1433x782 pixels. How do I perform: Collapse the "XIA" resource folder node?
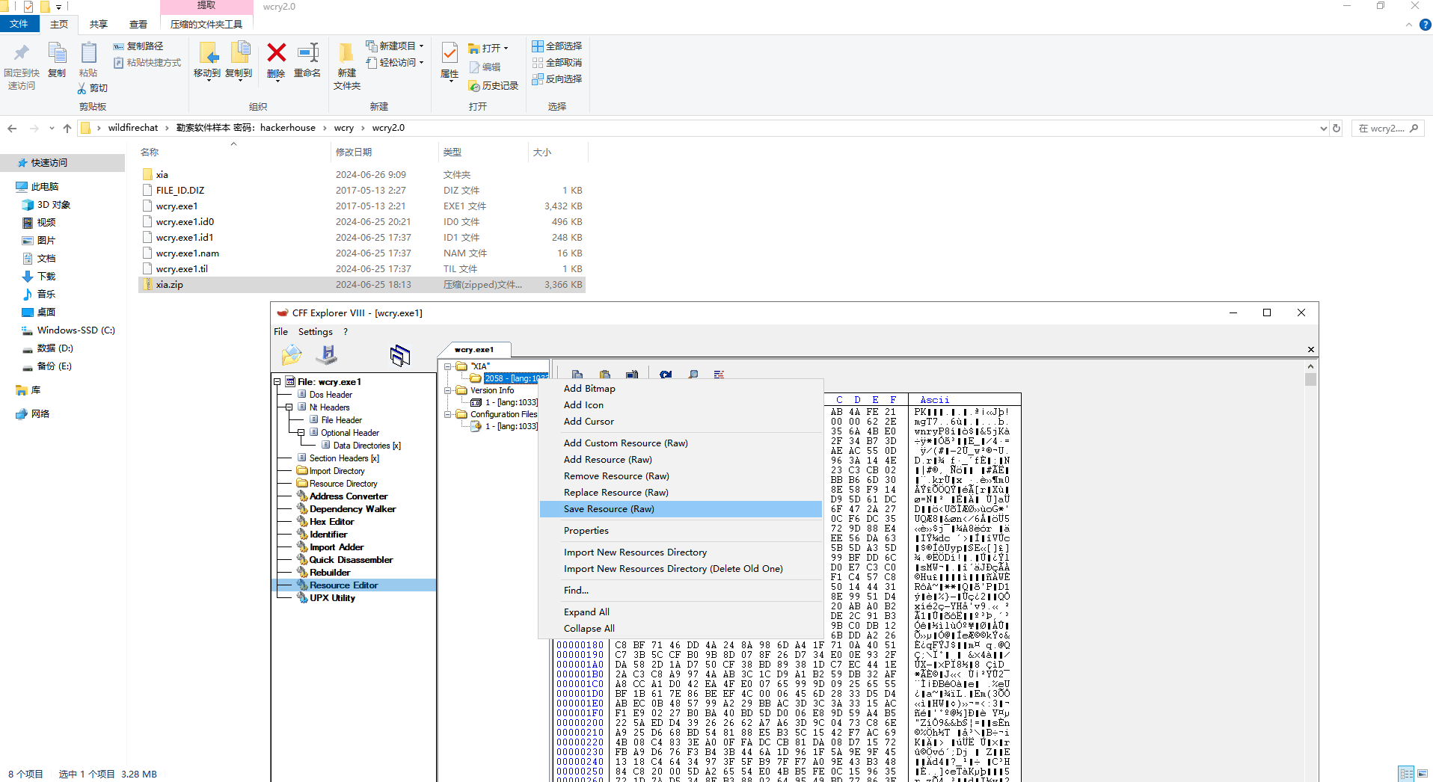click(x=448, y=366)
